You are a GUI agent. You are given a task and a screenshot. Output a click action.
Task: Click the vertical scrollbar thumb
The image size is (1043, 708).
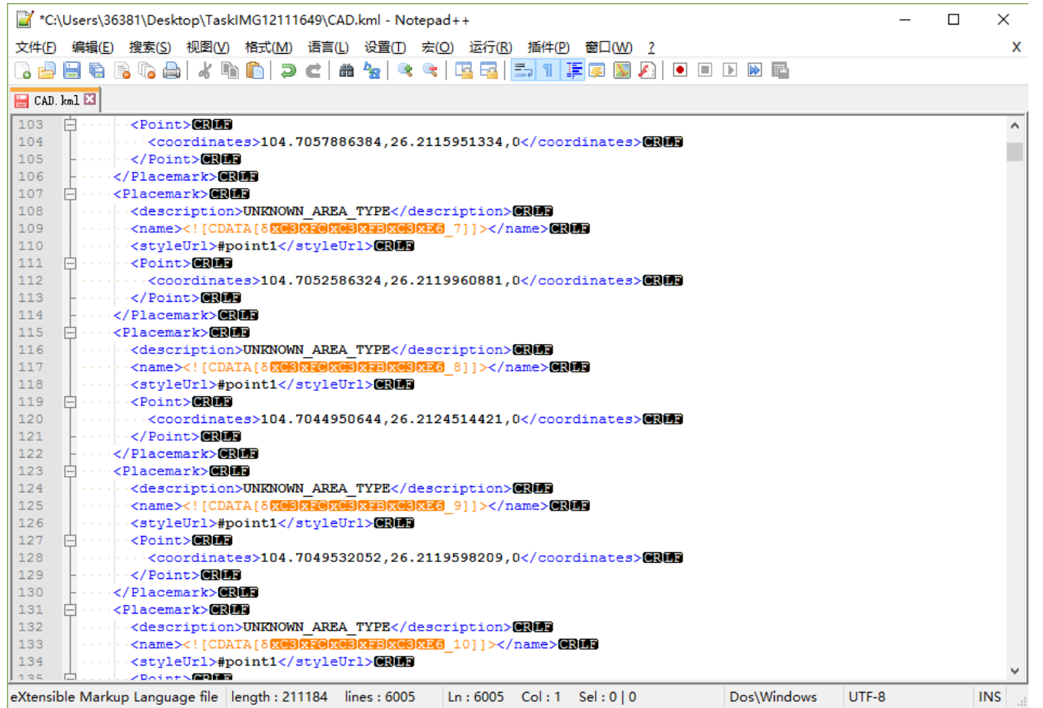pyautogui.click(x=1015, y=151)
